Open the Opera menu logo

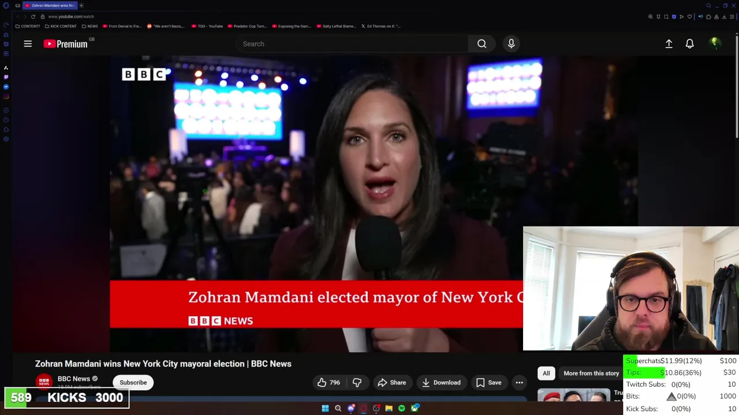click(6, 5)
